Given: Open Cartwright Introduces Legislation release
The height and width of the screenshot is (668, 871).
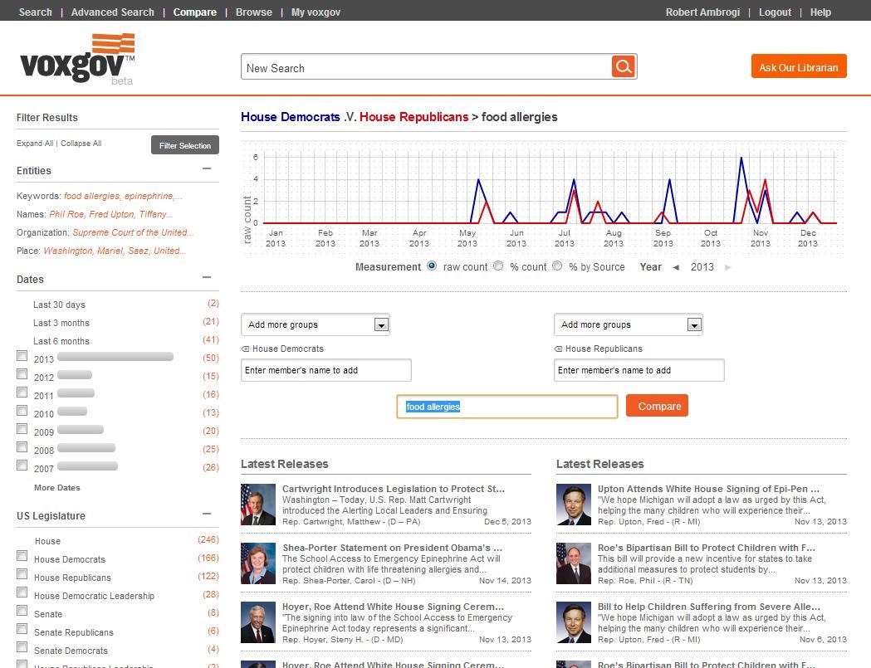Looking at the screenshot, I should click(x=394, y=489).
